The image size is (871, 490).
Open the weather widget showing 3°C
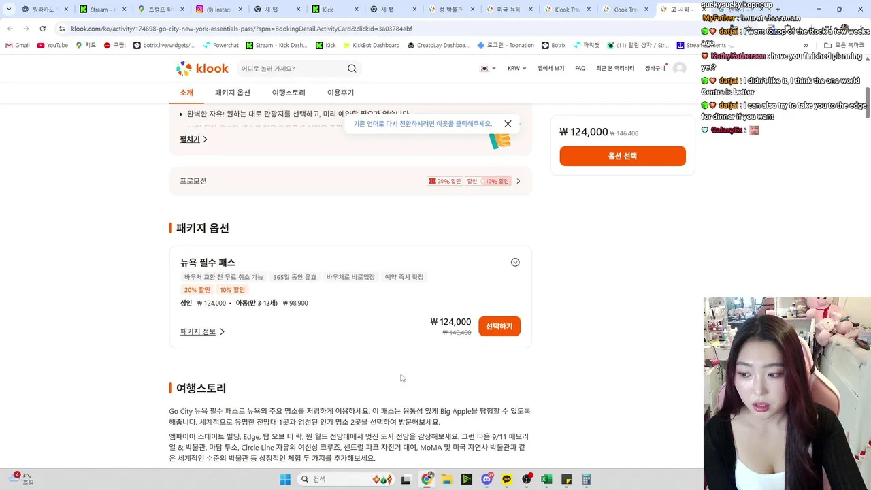click(20, 478)
